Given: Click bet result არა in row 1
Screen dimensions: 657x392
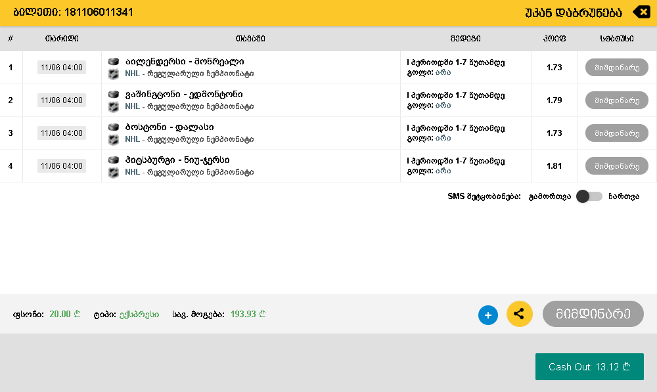Looking at the screenshot, I should pos(443,72).
